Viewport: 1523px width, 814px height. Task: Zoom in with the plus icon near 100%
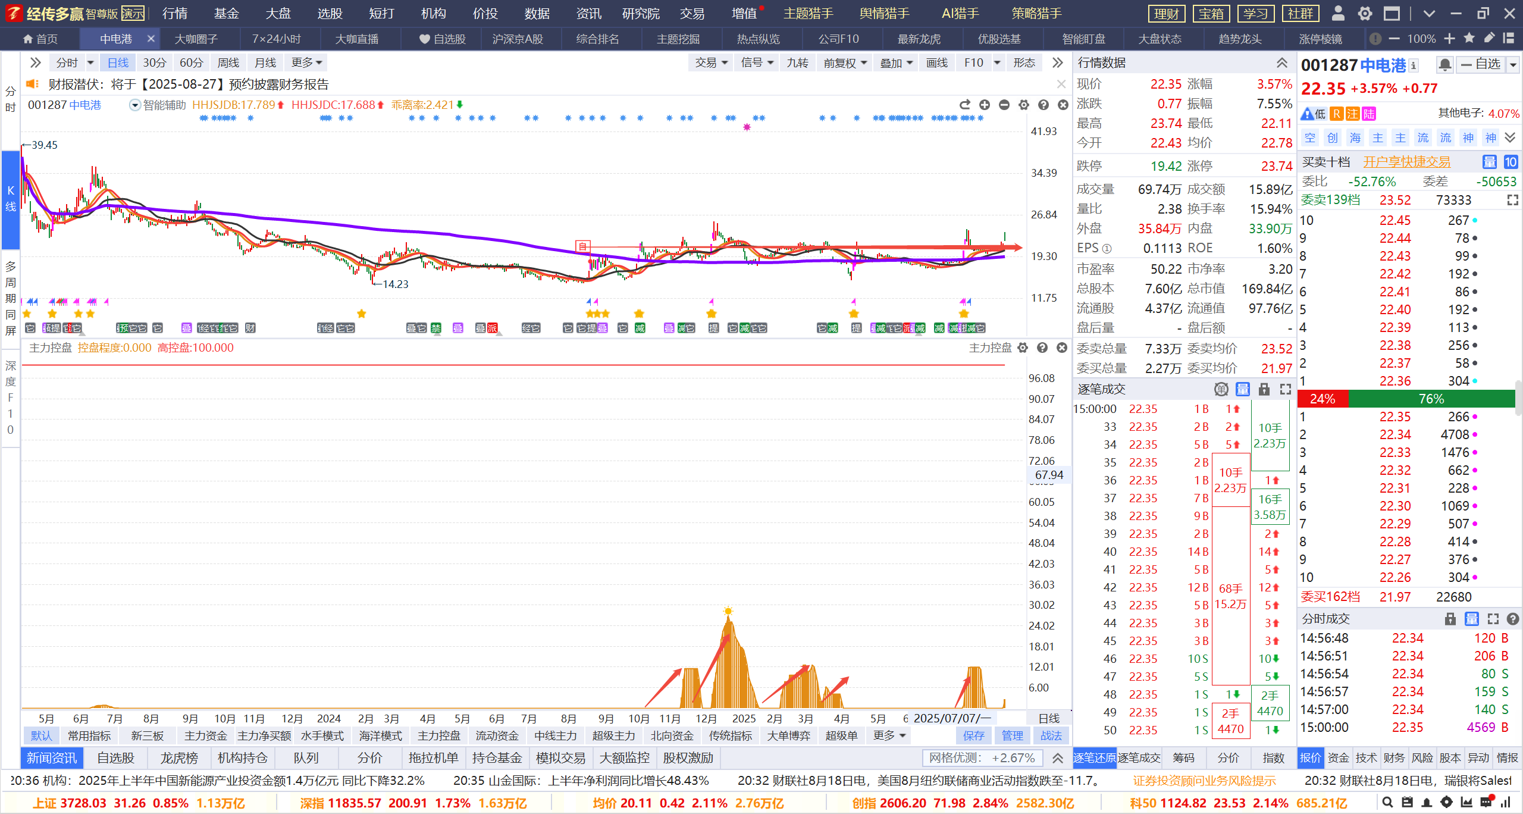pos(1450,39)
